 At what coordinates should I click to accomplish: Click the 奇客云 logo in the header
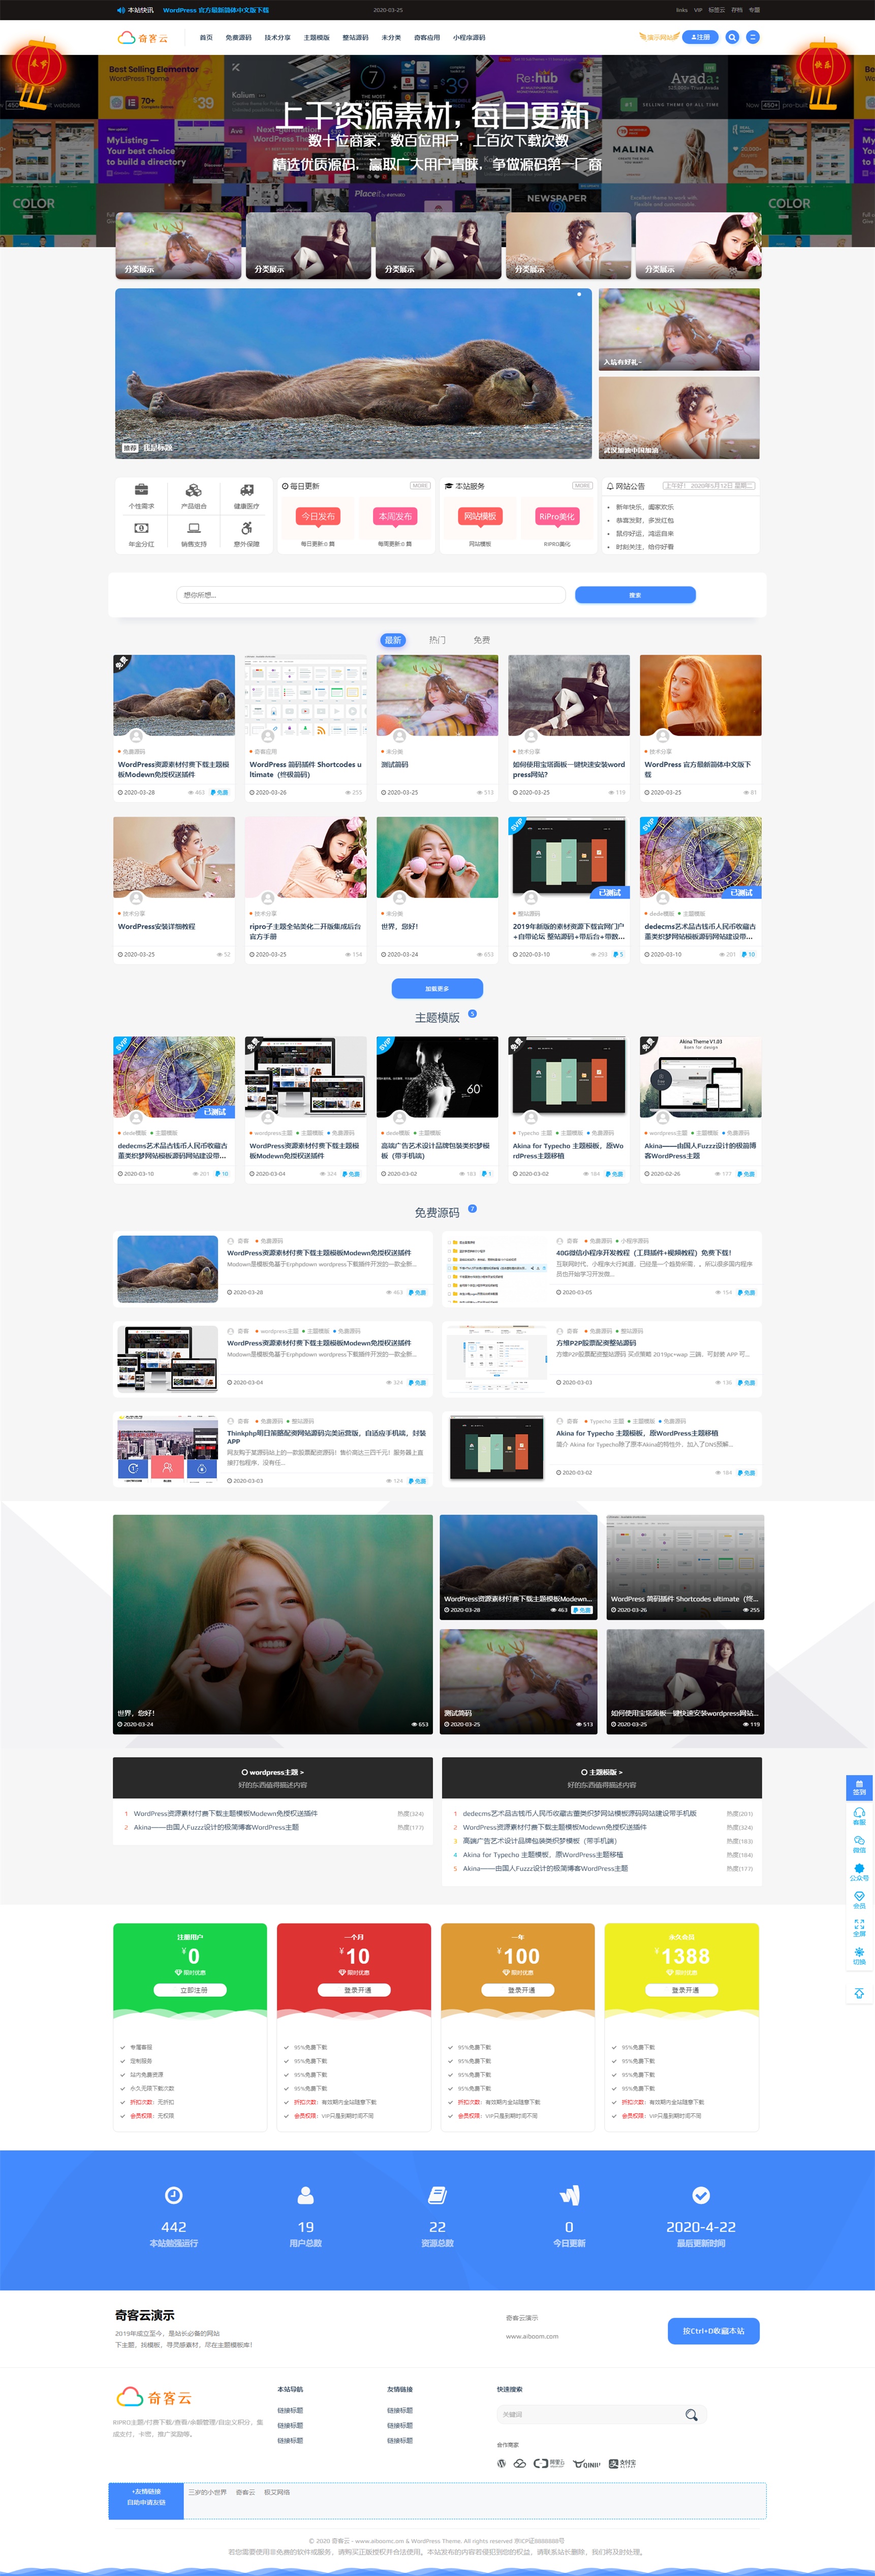pos(144,38)
